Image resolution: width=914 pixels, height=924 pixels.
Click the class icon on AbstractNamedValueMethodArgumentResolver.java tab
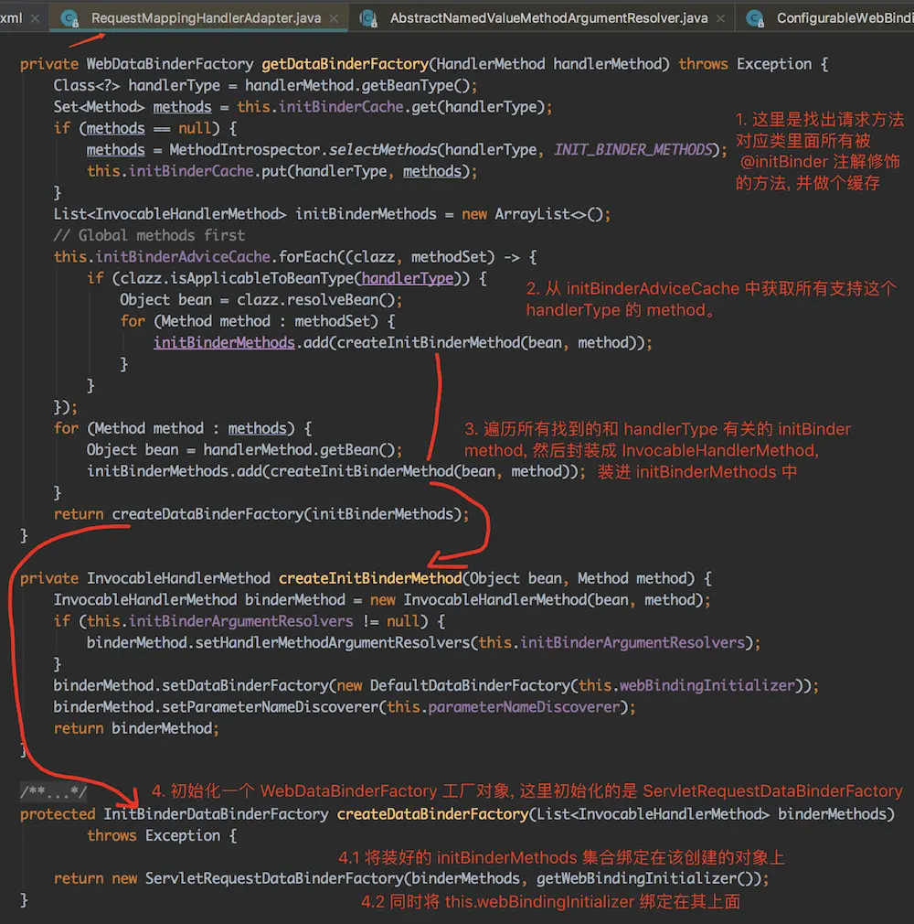pyautogui.click(x=368, y=17)
